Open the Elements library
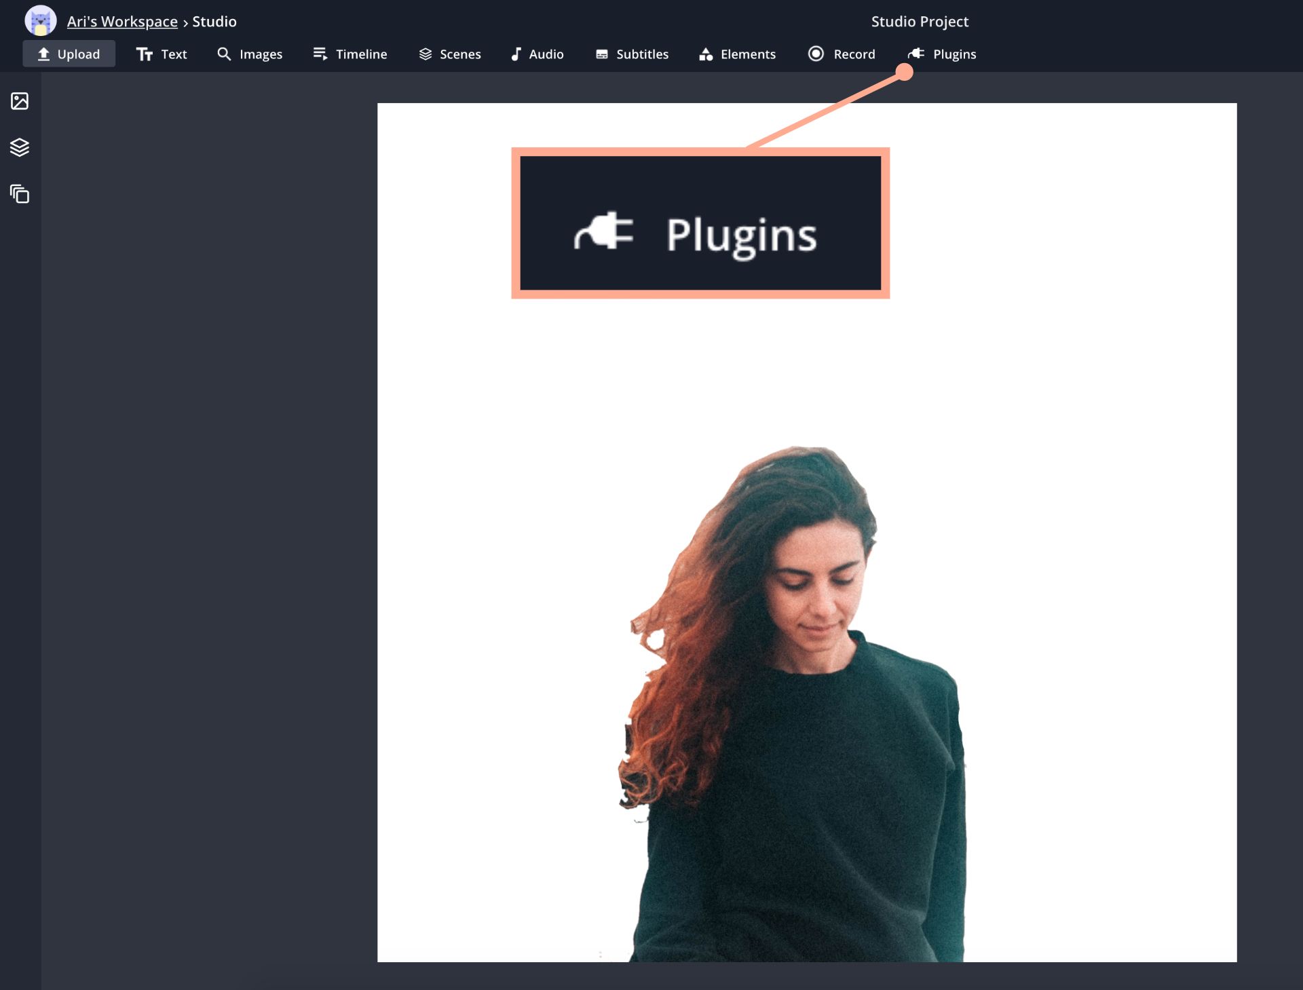This screenshot has width=1303, height=990. pos(737,54)
